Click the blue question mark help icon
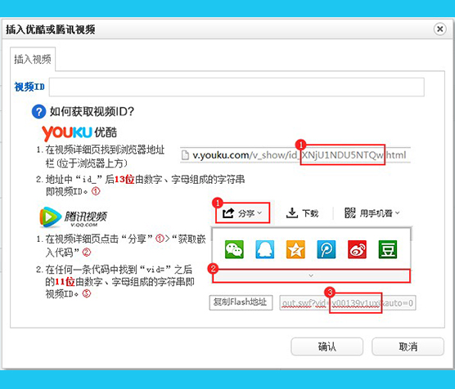455x389 pixels. tap(38, 112)
